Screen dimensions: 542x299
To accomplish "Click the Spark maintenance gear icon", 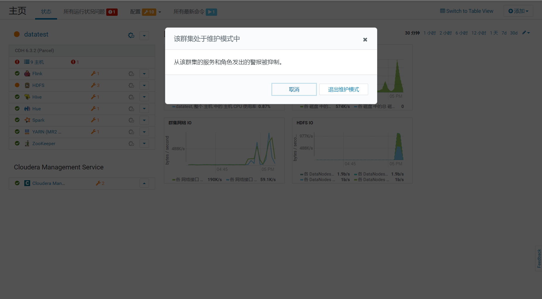I will pos(131,120).
